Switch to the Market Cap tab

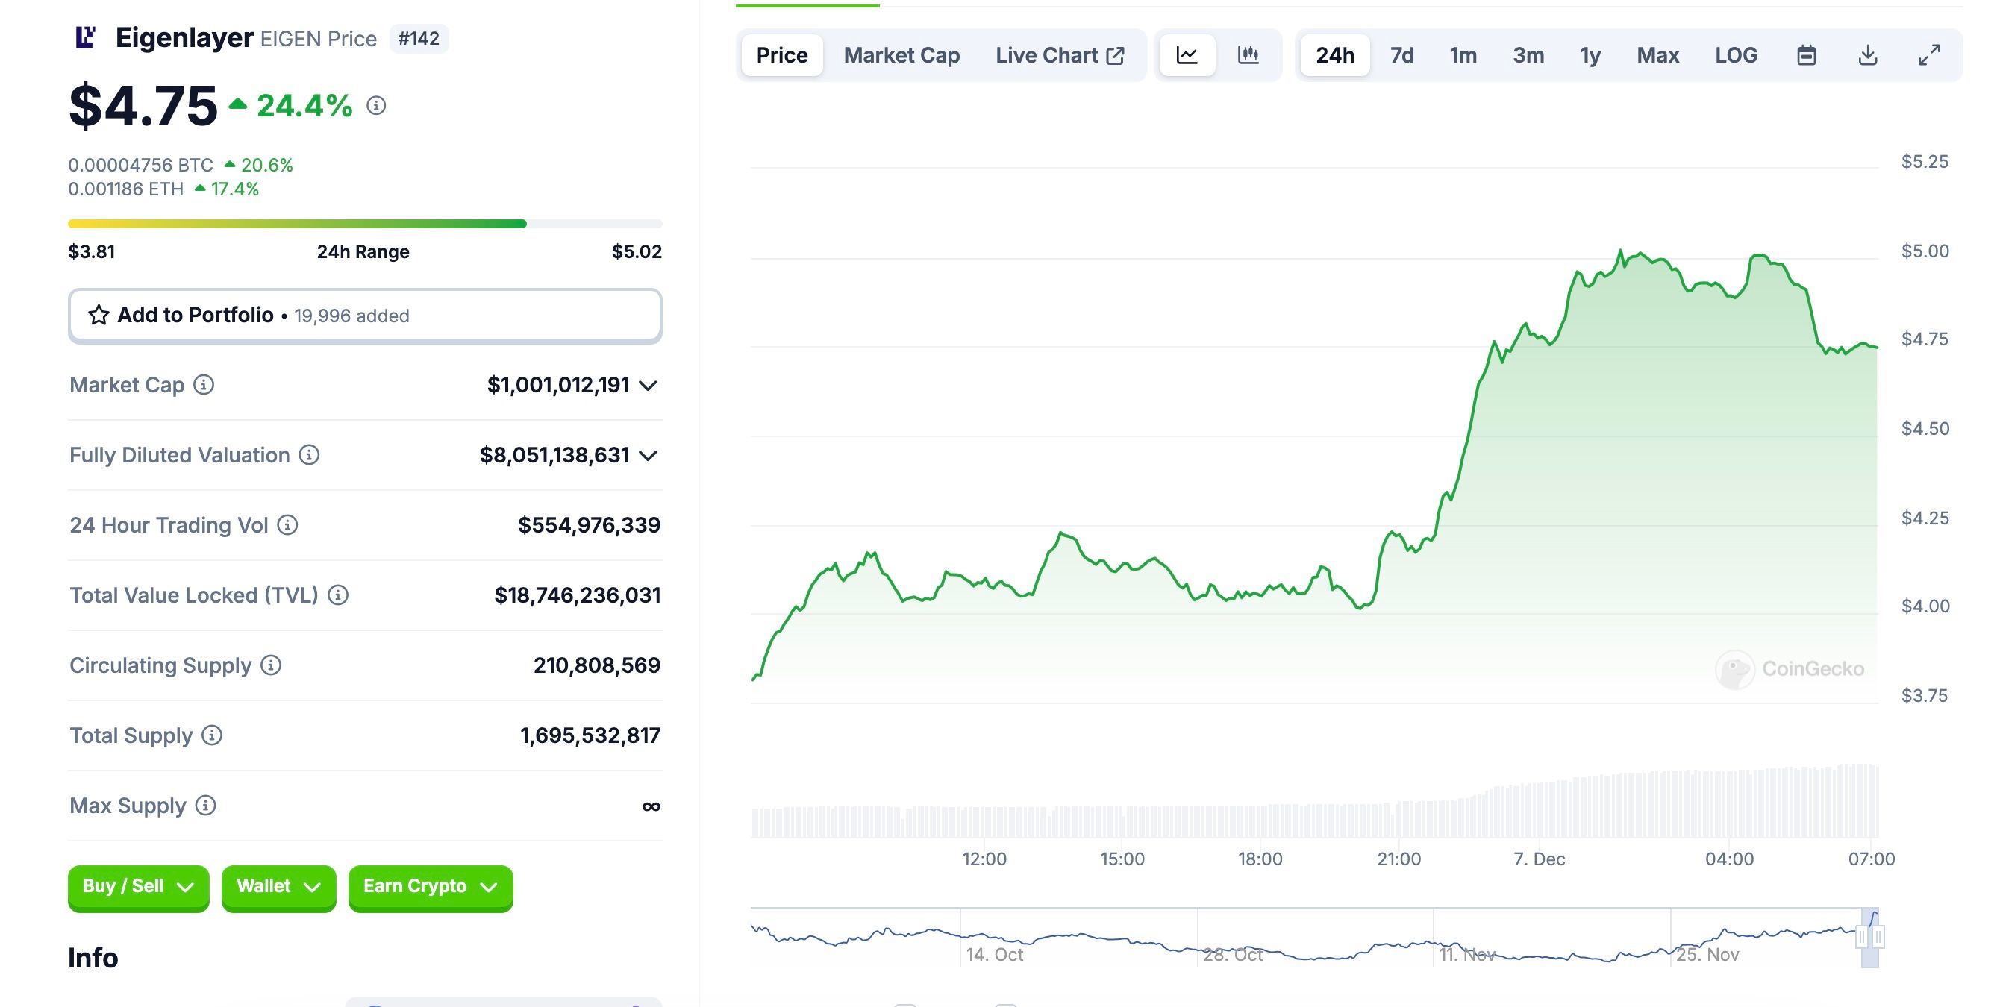(x=901, y=55)
